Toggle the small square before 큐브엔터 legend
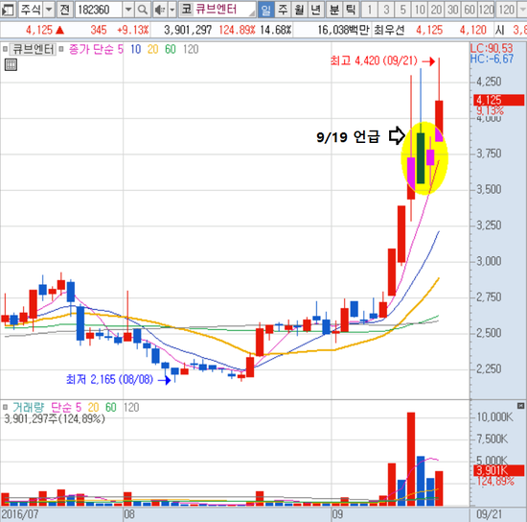Viewport: 527px width, 522px height. [5, 49]
